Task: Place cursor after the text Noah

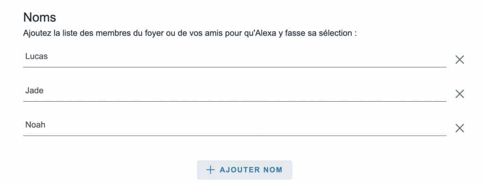Action: tap(45, 125)
